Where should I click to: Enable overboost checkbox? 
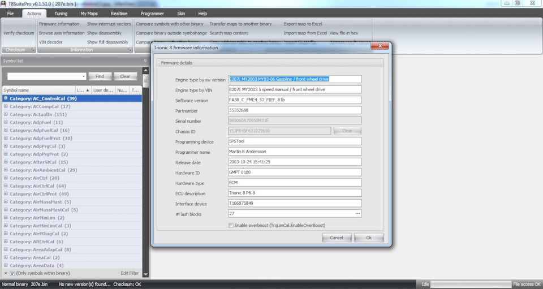point(231,225)
